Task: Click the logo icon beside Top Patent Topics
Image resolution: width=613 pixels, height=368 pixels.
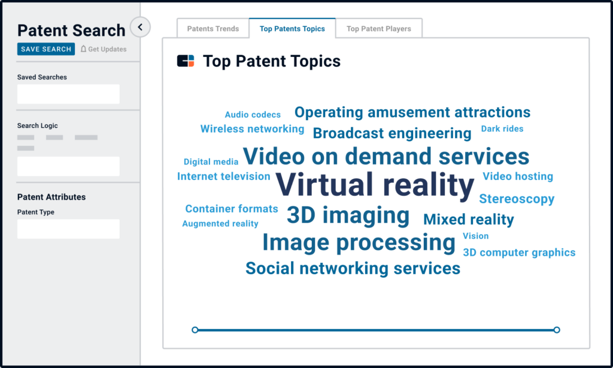Action: pos(186,61)
